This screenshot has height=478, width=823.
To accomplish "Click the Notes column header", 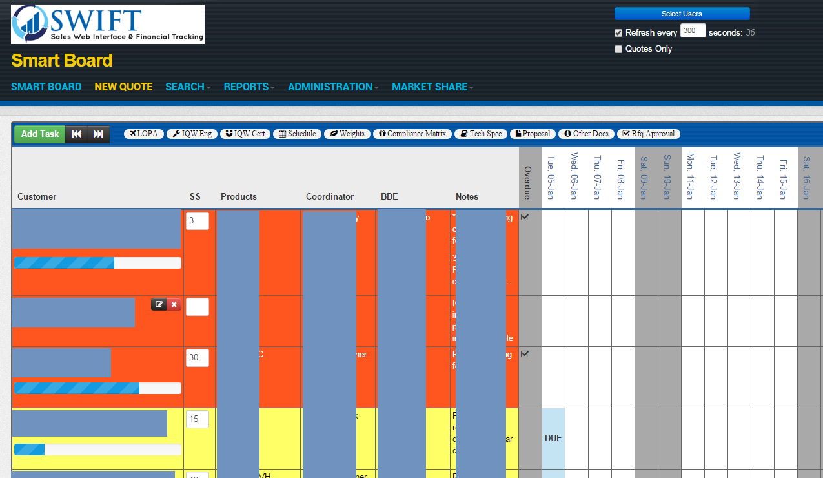I will (x=467, y=196).
